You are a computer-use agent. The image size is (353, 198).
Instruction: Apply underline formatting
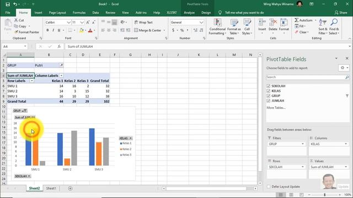pyautogui.click(x=59, y=30)
